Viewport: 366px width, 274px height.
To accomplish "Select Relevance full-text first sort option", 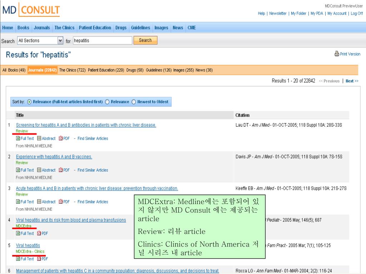I will pos(29,102).
